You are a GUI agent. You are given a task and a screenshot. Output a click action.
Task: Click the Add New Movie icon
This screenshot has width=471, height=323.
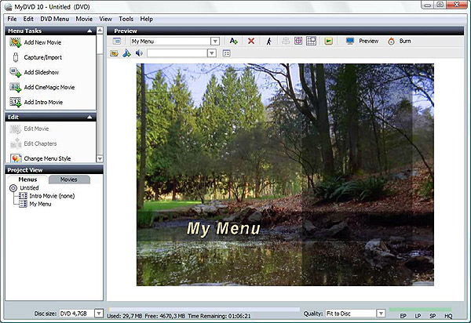[15, 41]
